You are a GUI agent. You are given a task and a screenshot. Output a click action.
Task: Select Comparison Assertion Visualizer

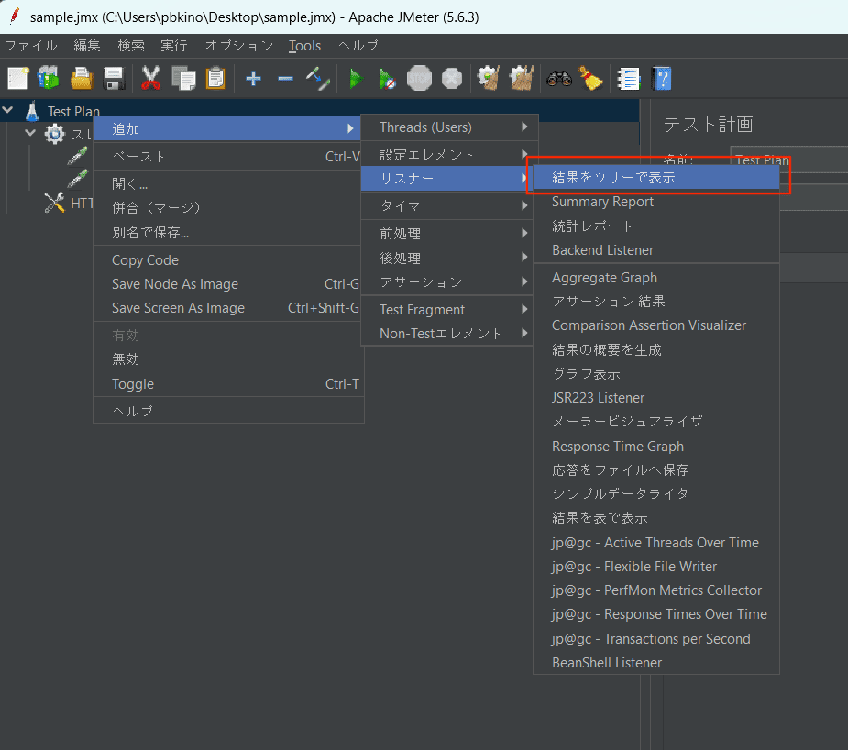point(656,325)
